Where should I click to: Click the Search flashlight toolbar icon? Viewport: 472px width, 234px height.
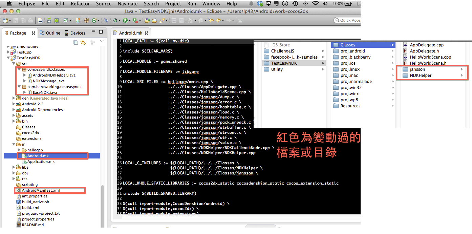[x=162, y=21]
